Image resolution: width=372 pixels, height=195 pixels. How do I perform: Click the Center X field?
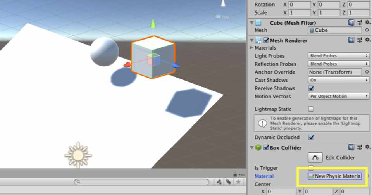(281, 192)
